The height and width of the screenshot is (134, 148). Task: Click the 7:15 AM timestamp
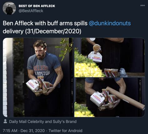coord(10,131)
